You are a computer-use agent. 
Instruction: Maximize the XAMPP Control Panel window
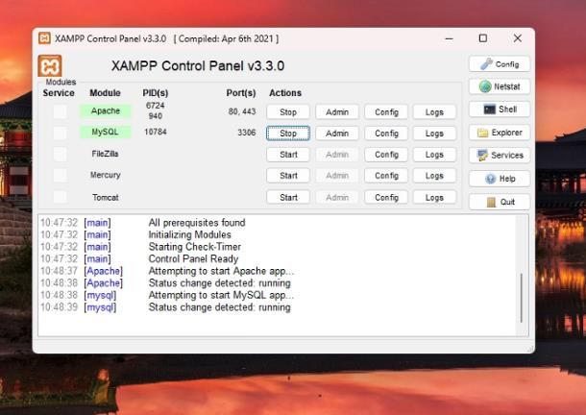coord(483,38)
